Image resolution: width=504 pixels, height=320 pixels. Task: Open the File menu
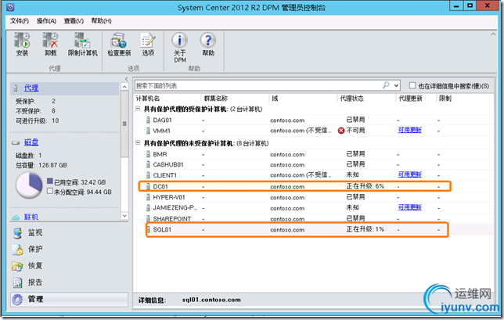click(20, 21)
